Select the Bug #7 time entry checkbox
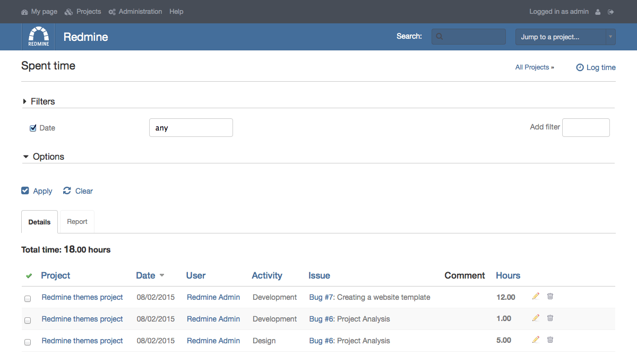This screenshot has width=637, height=364. click(28, 299)
